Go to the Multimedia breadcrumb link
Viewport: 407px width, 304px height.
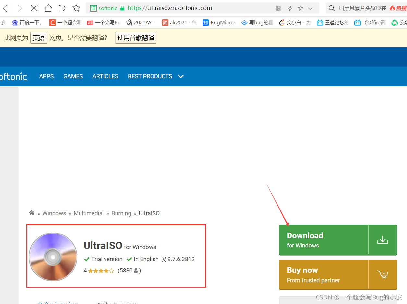click(x=88, y=213)
